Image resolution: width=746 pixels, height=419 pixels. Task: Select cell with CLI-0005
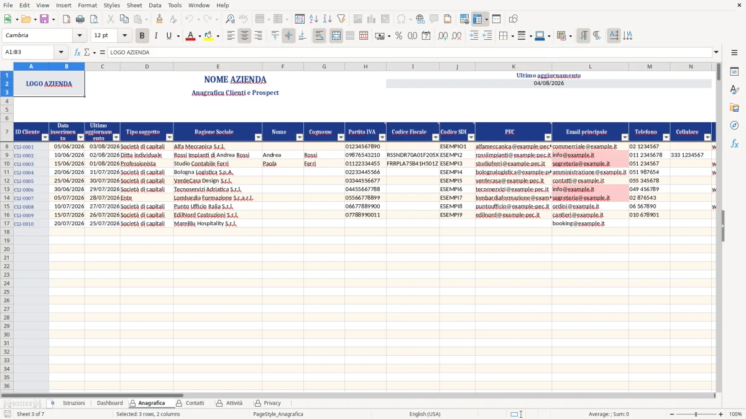[x=31, y=181]
